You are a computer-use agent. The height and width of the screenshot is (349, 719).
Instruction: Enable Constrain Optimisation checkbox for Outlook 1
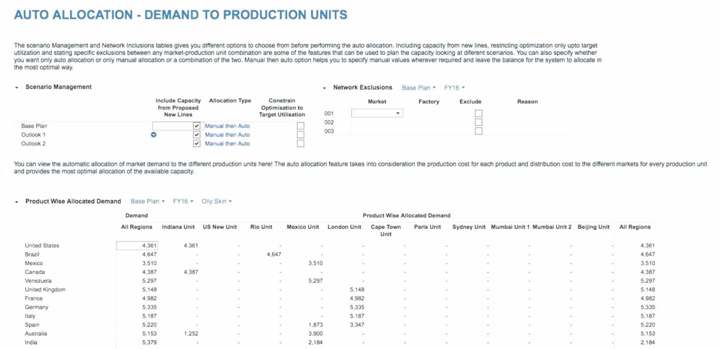(300, 135)
